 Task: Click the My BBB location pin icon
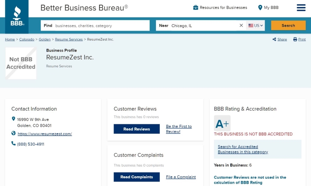coord(260,7)
